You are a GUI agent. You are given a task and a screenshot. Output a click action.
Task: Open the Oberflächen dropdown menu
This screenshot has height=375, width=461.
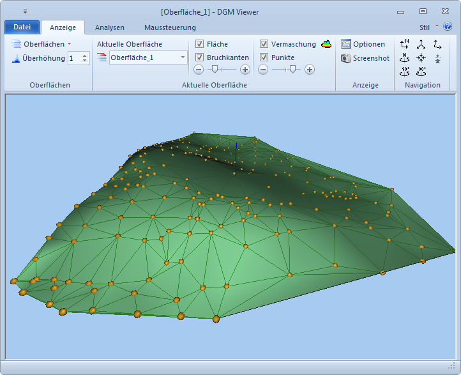(42, 44)
